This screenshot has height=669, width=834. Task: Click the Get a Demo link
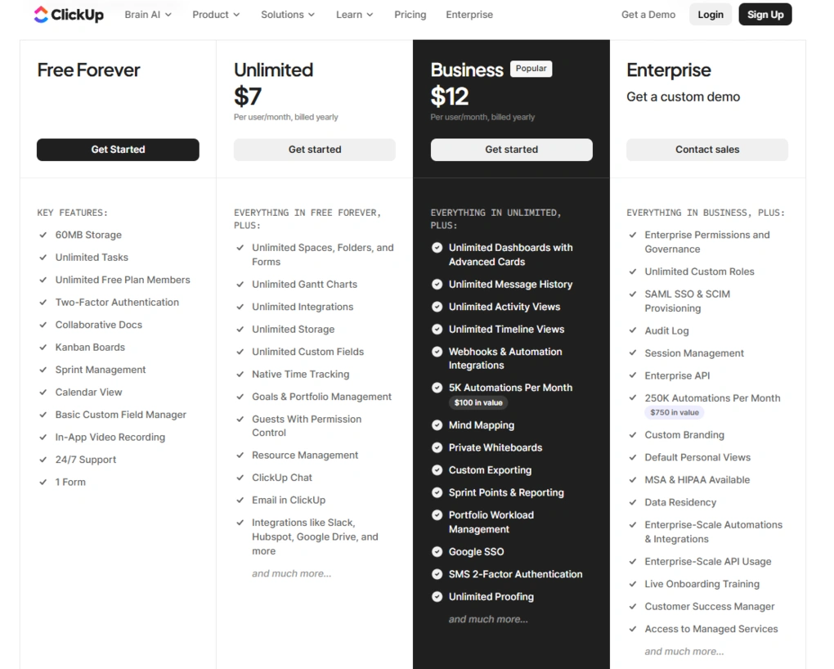[x=648, y=15]
